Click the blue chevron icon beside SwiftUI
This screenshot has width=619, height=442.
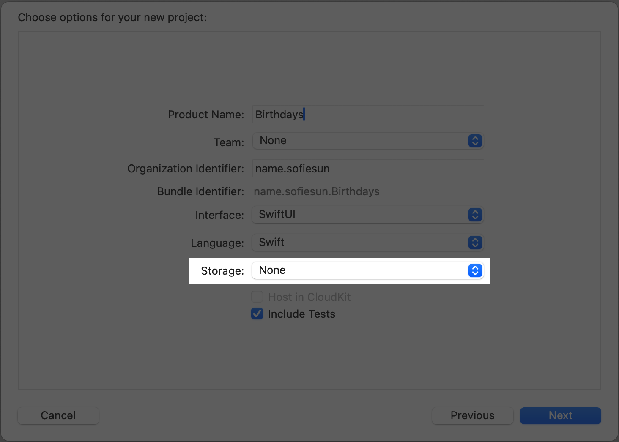pos(475,215)
